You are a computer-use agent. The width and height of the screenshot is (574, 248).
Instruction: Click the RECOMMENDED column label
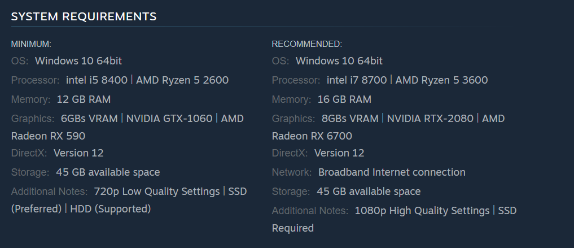click(x=306, y=43)
